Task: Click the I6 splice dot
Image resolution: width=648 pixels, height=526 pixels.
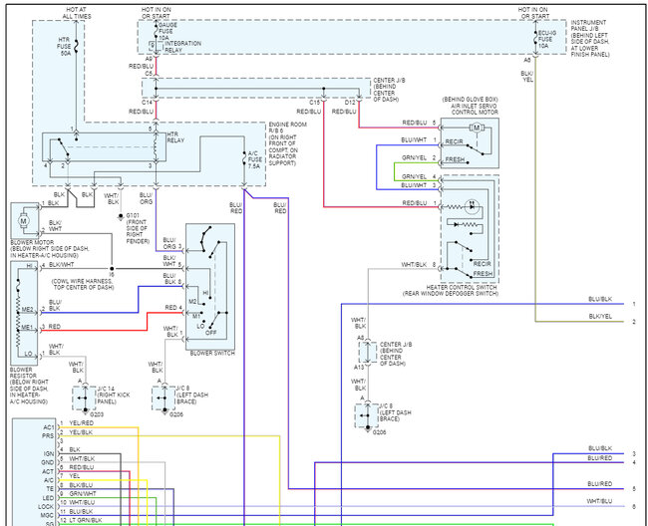Action: click(x=112, y=268)
